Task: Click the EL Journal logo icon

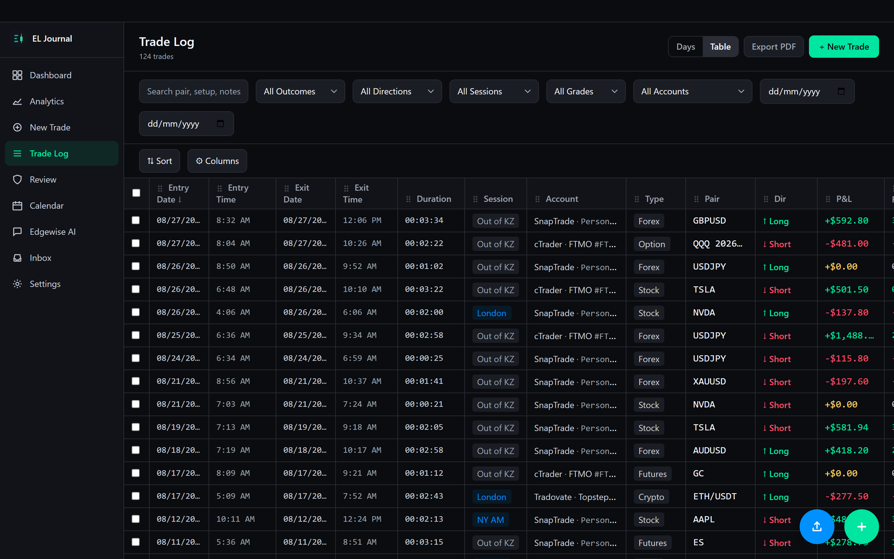Action: (x=19, y=39)
